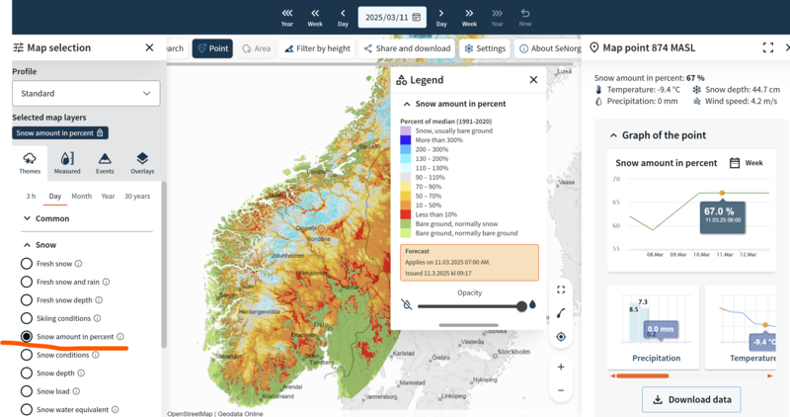Show info for Snow load
Screen dimensions: 790x417
pyautogui.click(x=76, y=391)
